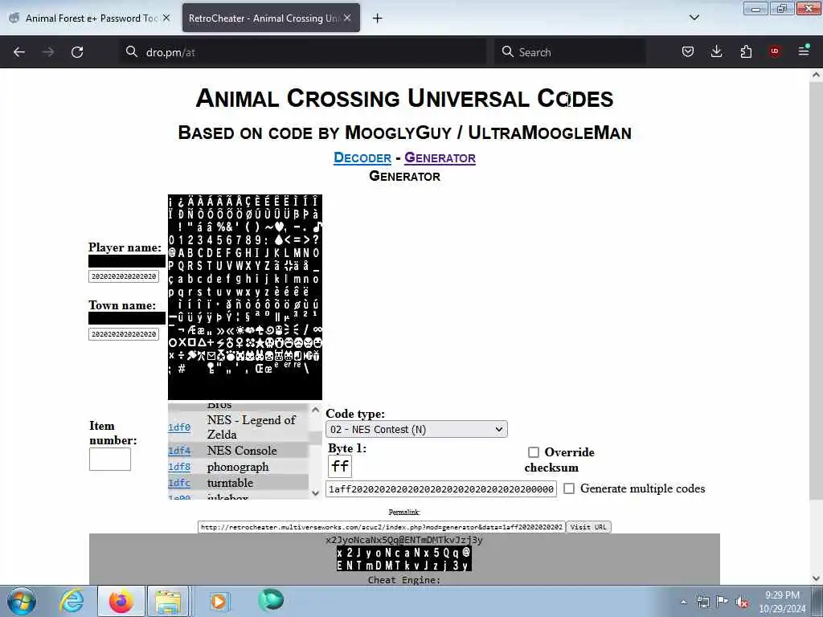Reload the current page
Viewport: 823px width, 617px height.
pyautogui.click(x=77, y=52)
